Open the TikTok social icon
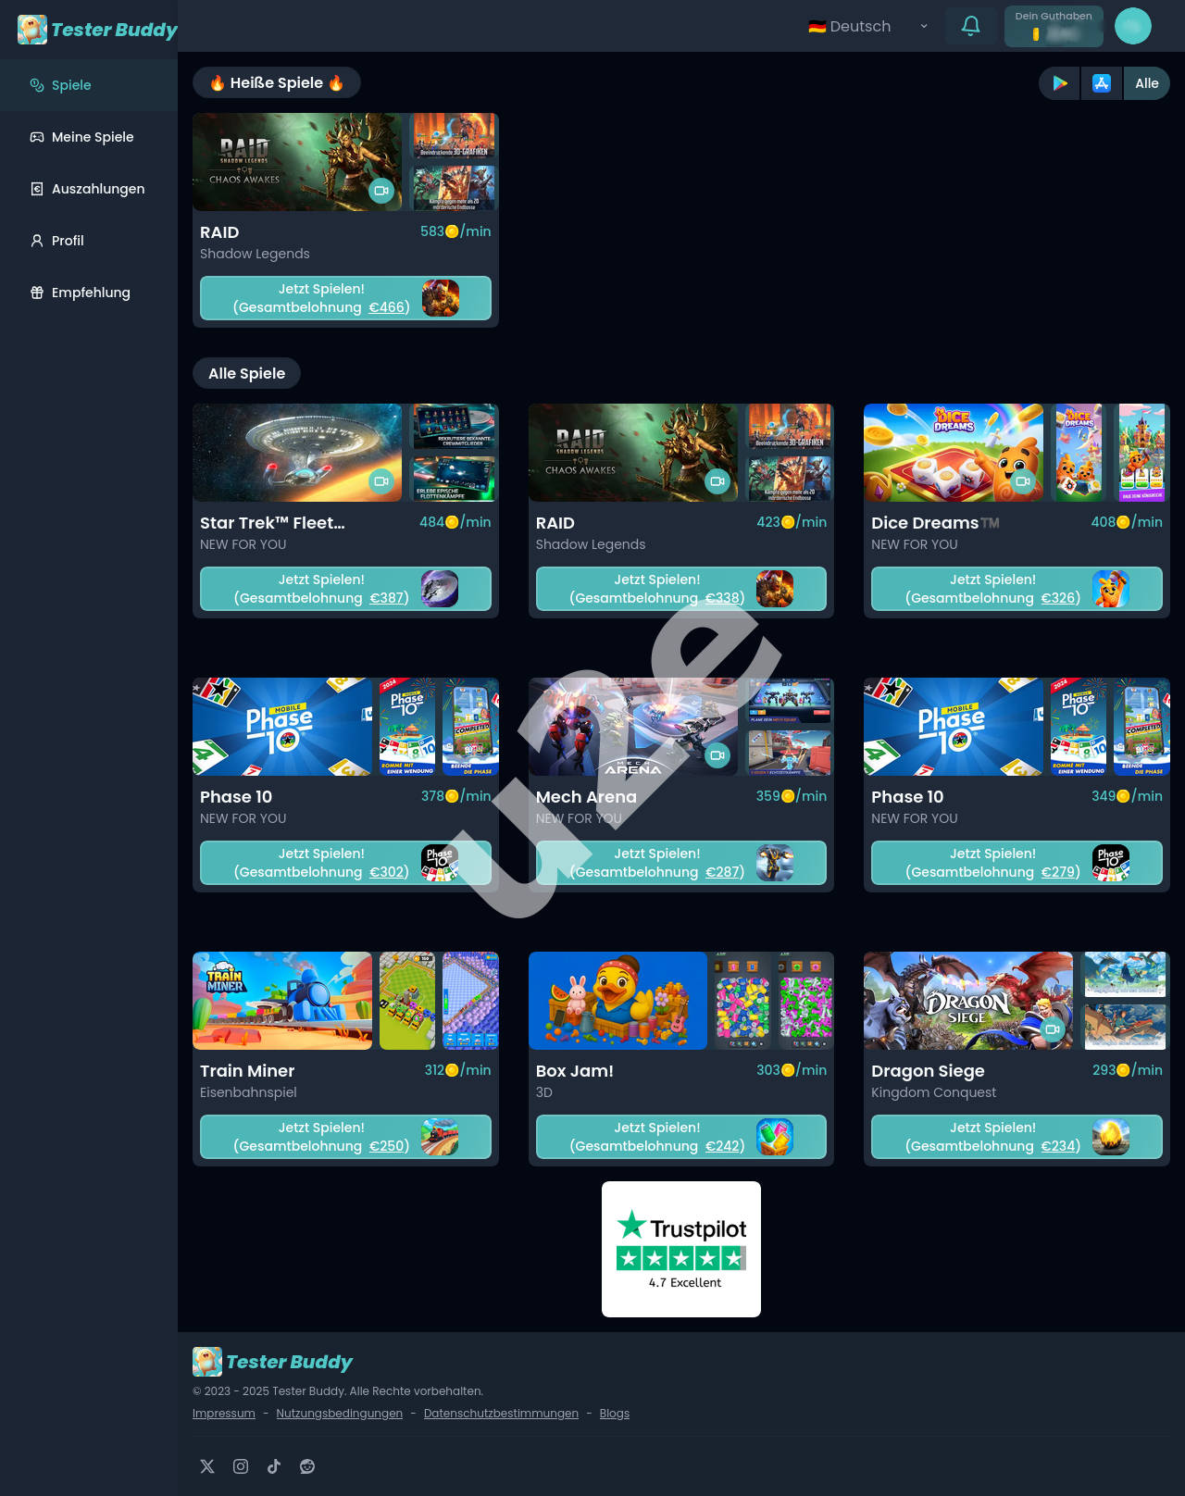This screenshot has width=1185, height=1496. click(x=274, y=1466)
